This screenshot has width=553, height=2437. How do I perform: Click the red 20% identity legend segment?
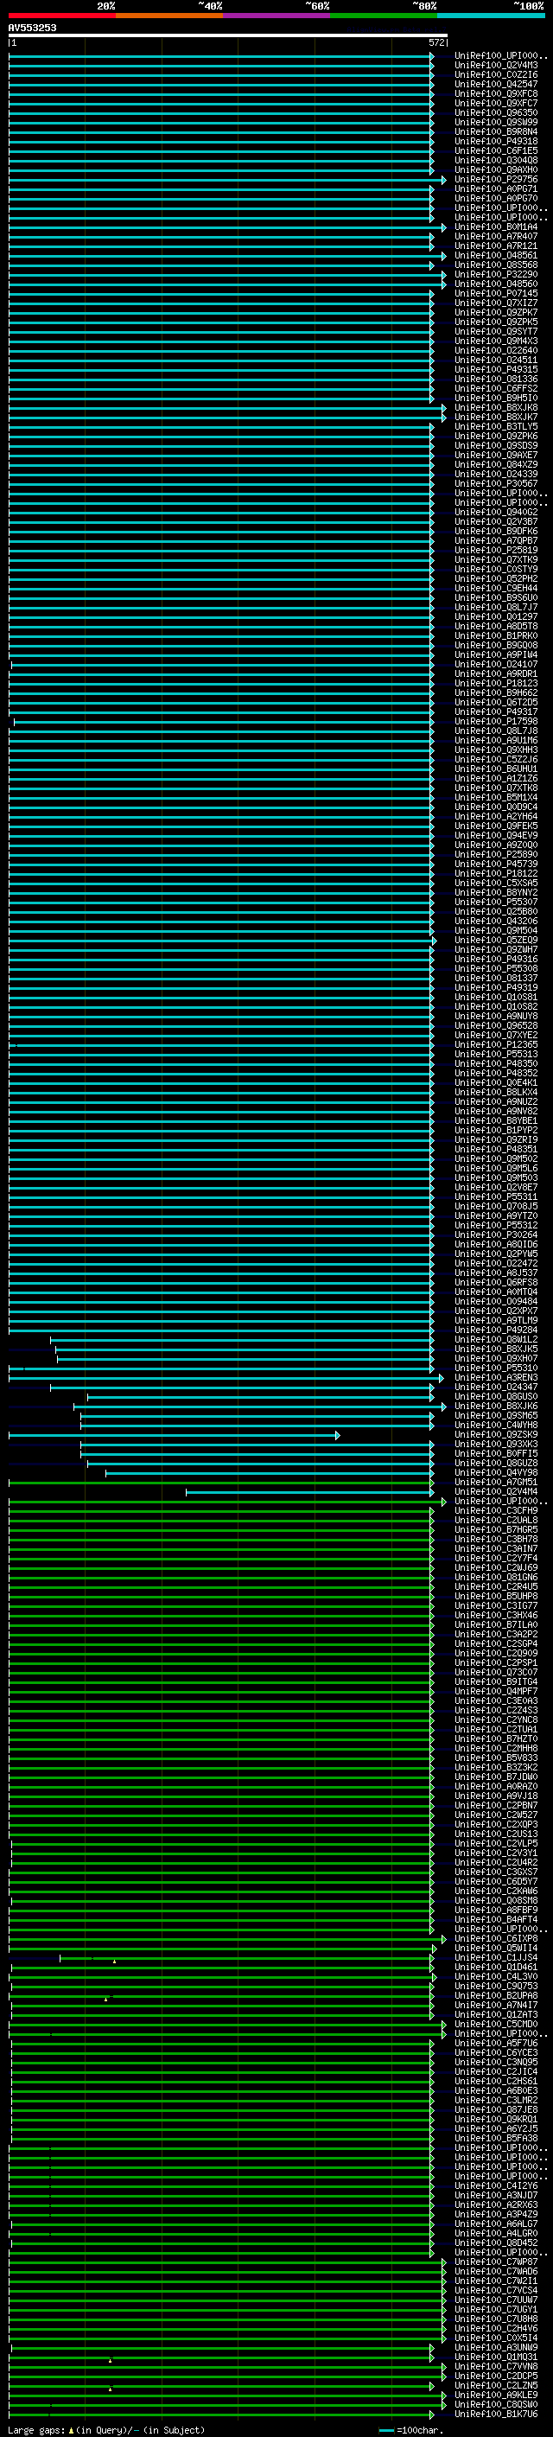point(61,16)
